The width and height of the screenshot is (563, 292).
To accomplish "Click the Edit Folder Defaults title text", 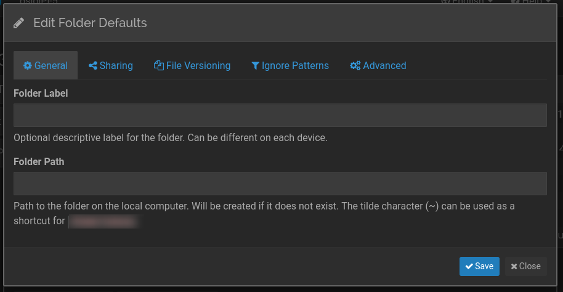I will [90, 23].
